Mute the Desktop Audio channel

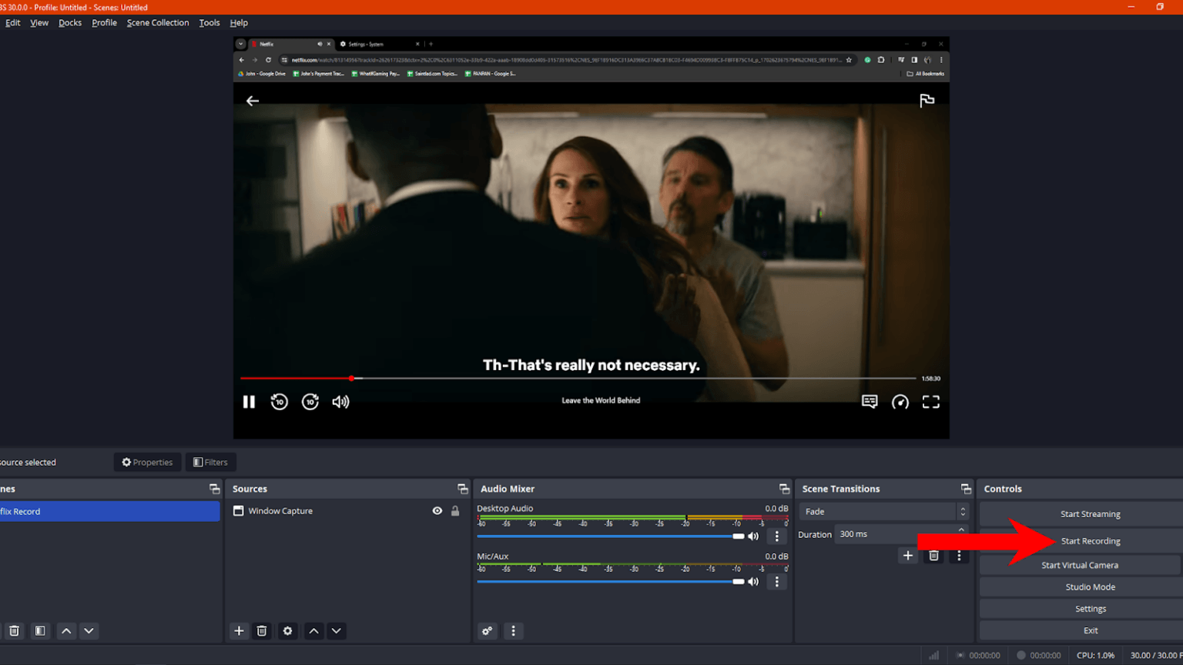coord(752,536)
